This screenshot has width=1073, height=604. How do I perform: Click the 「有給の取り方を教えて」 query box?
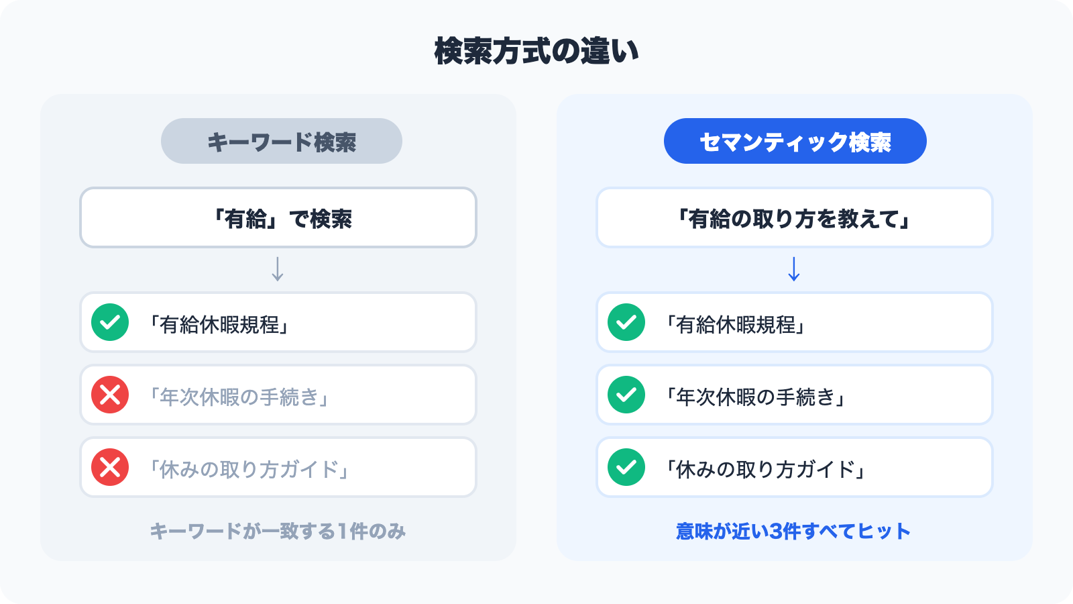(x=794, y=218)
